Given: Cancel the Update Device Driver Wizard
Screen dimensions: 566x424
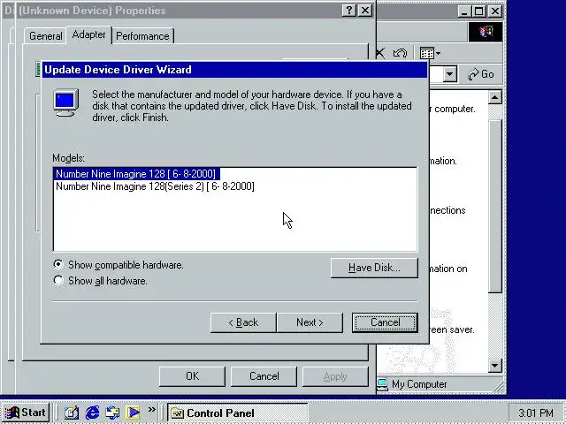Looking at the screenshot, I should point(385,322).
